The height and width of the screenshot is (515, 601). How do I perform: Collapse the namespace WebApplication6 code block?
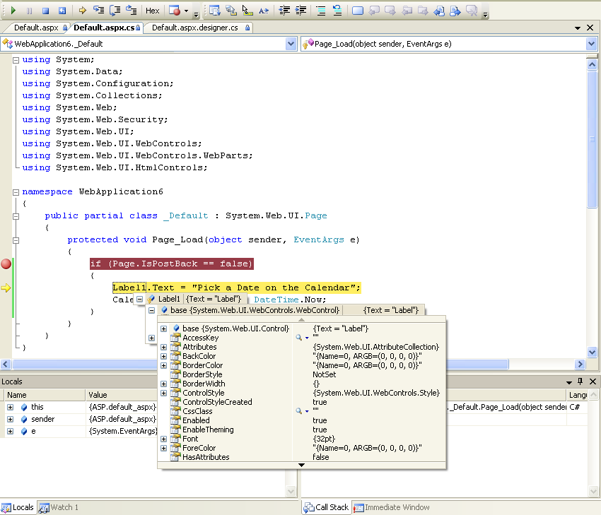(x=16, y=191)
